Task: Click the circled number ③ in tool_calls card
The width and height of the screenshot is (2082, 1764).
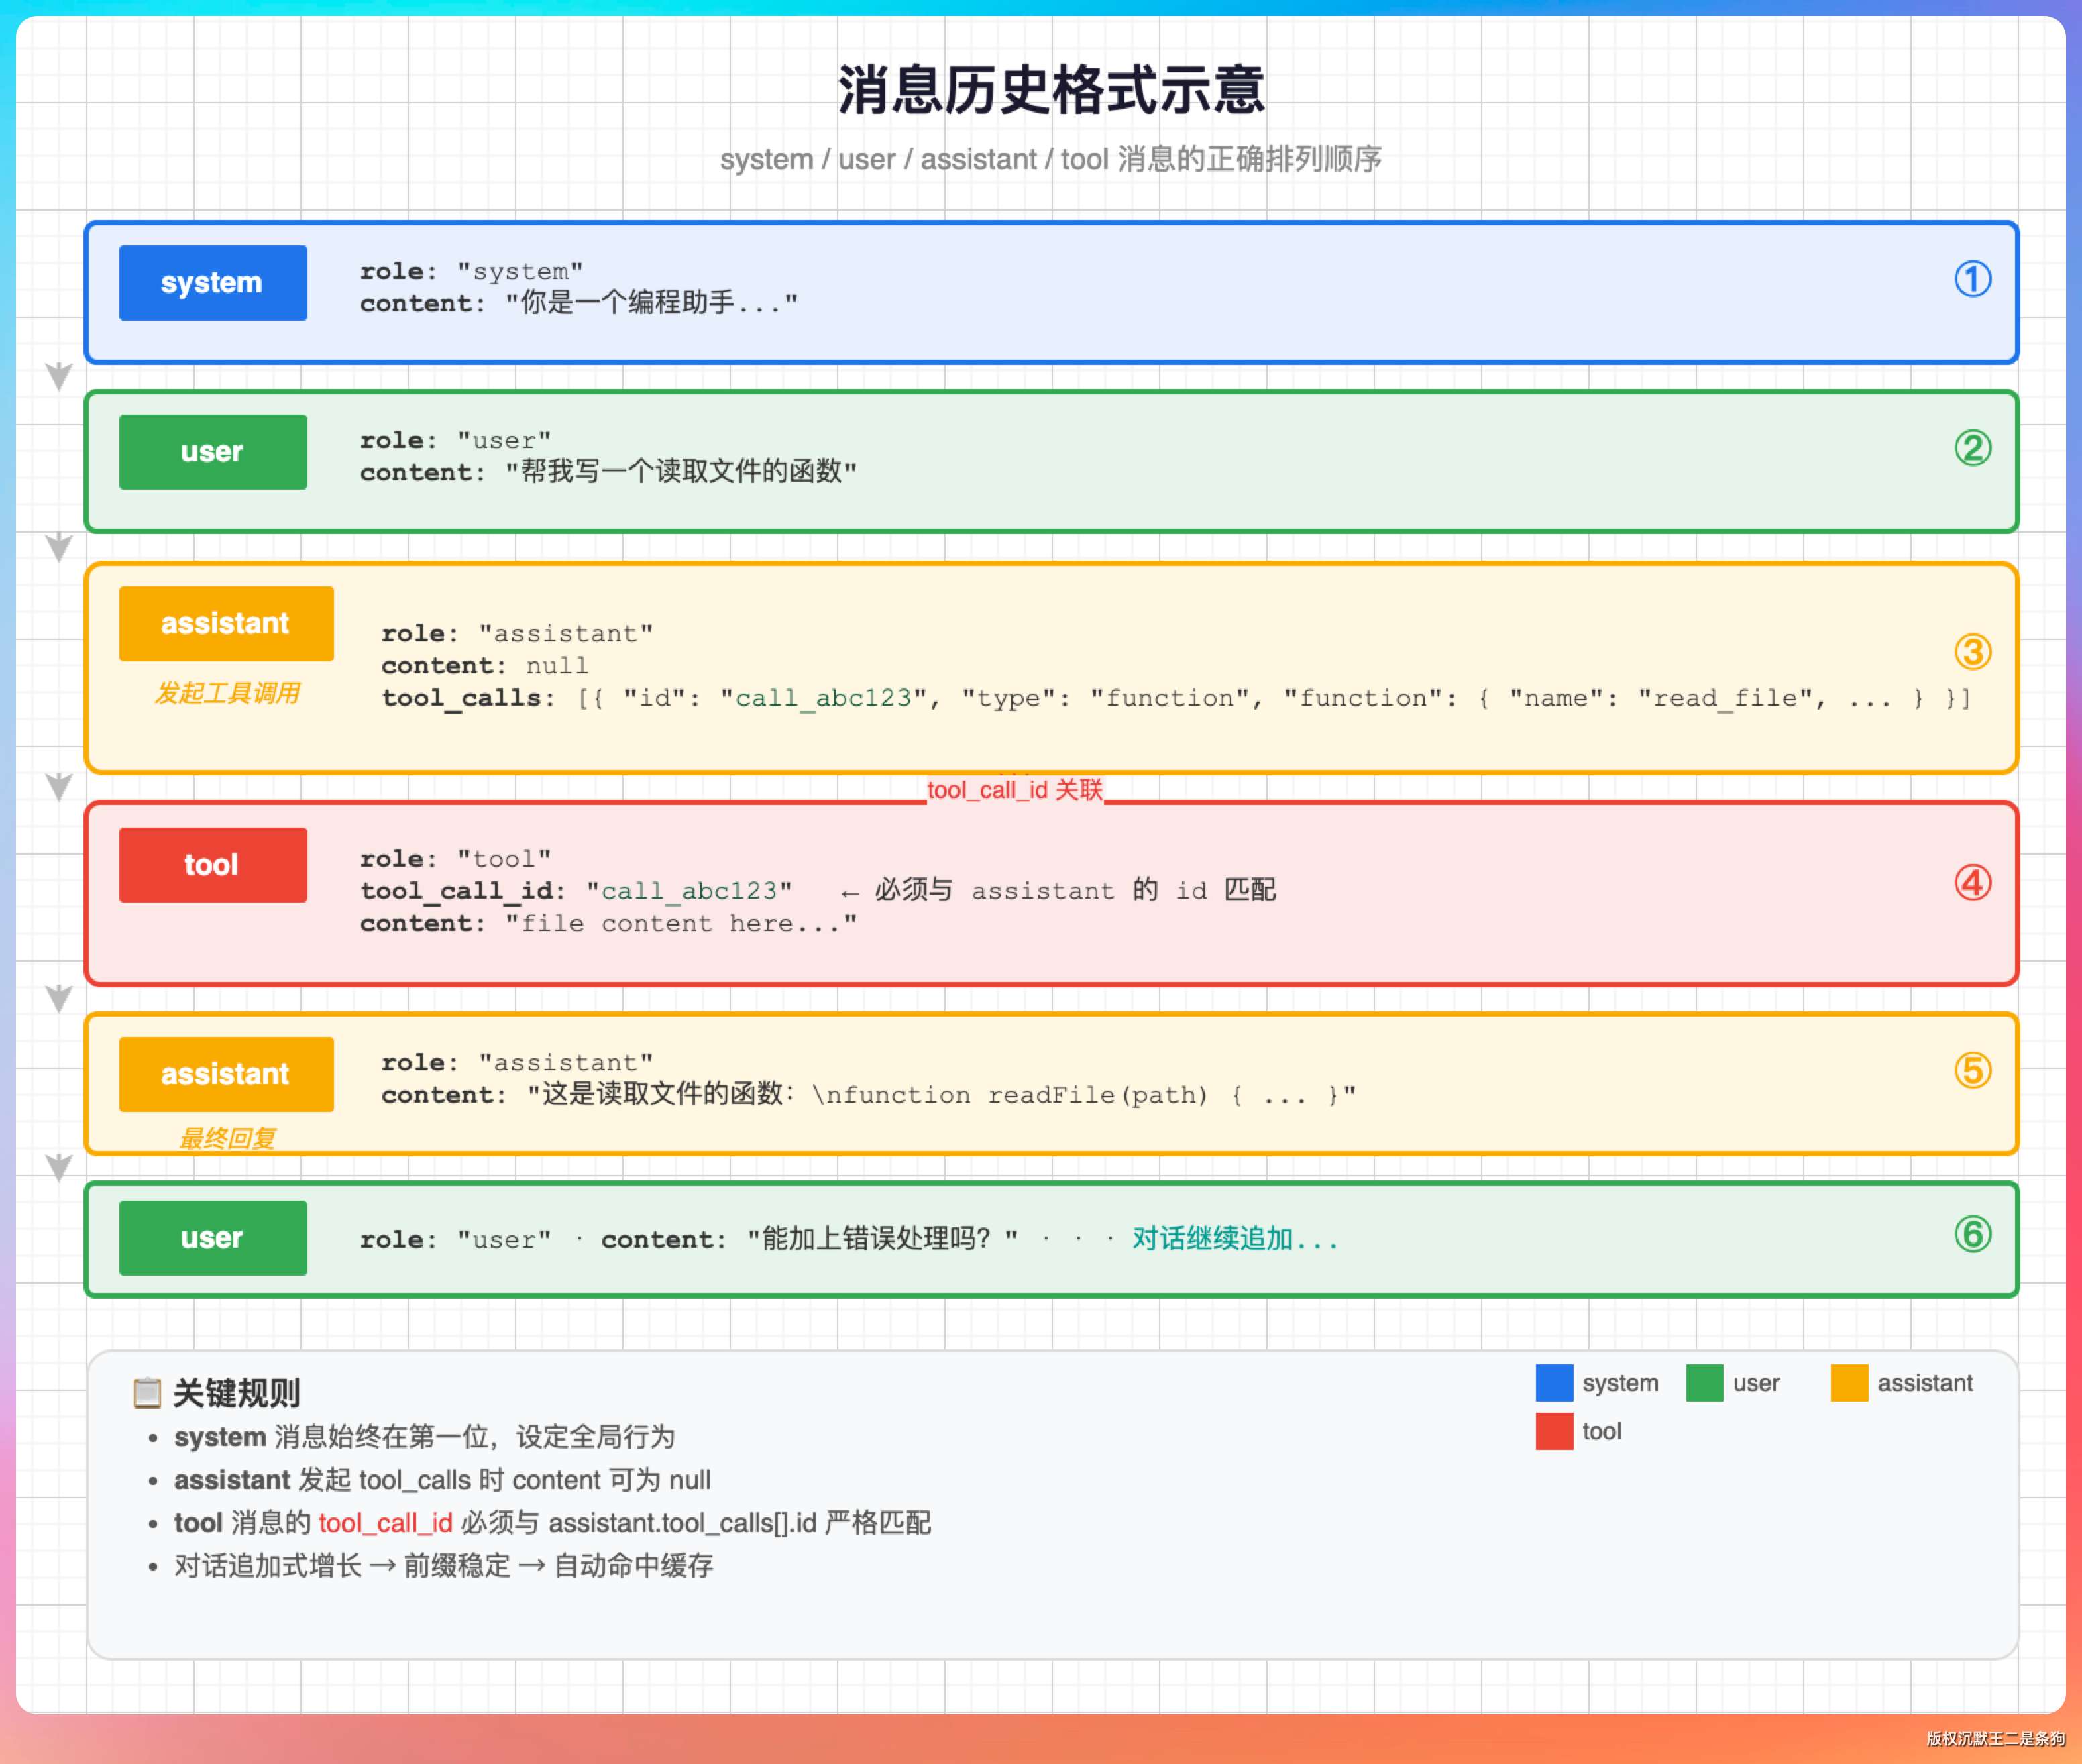Action: click(1972, 652)
